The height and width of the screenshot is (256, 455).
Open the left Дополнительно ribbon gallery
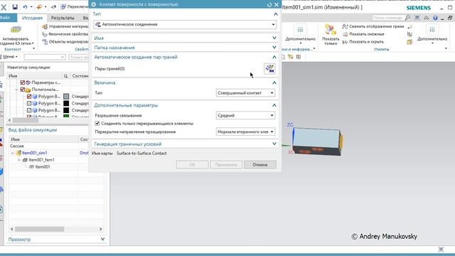[x=300, y=34]
